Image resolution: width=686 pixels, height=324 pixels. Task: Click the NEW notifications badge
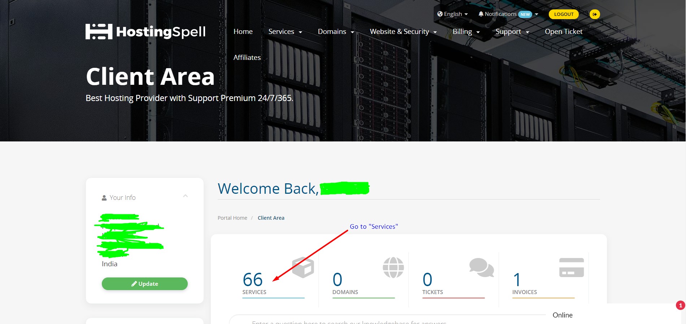(525, 14)
